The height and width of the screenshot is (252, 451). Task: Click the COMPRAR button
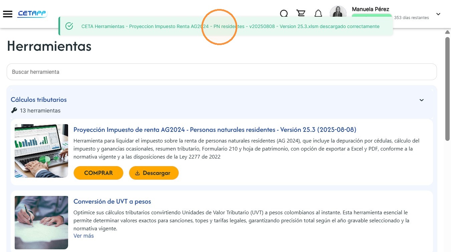click(x=98, y=173)
